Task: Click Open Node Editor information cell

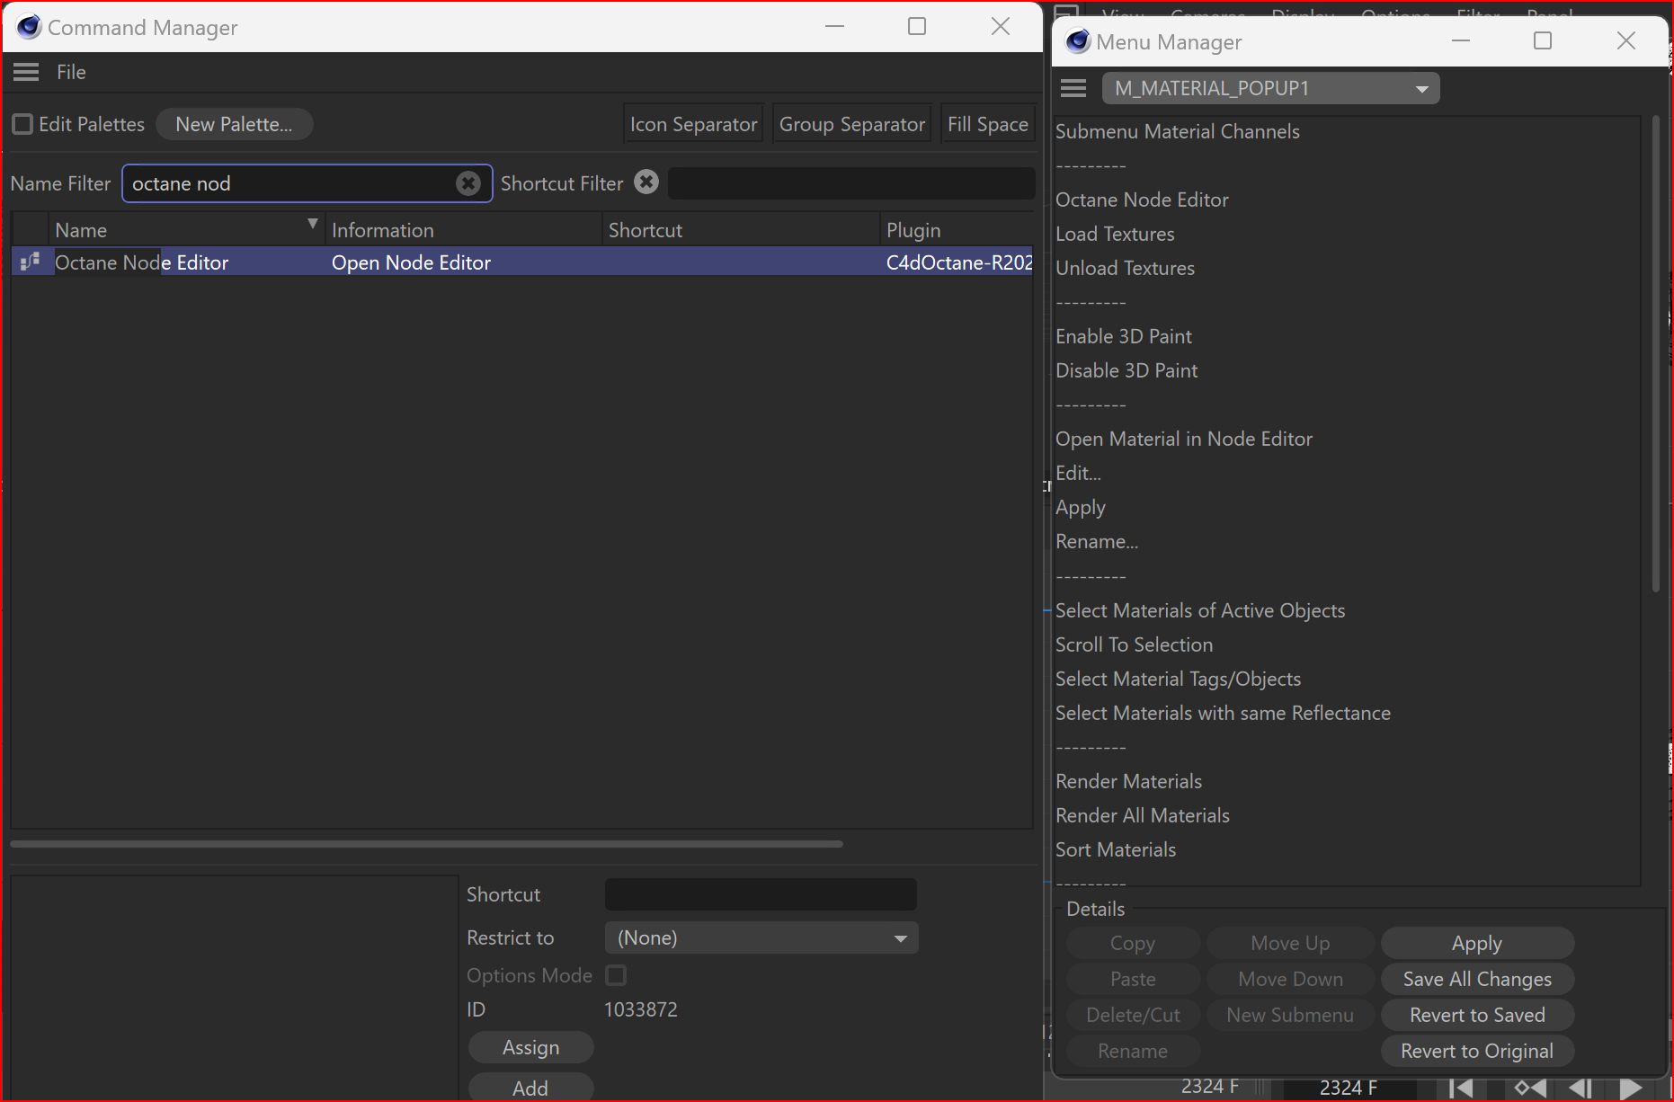Action: pyautogui.click(x=411, y=262)
